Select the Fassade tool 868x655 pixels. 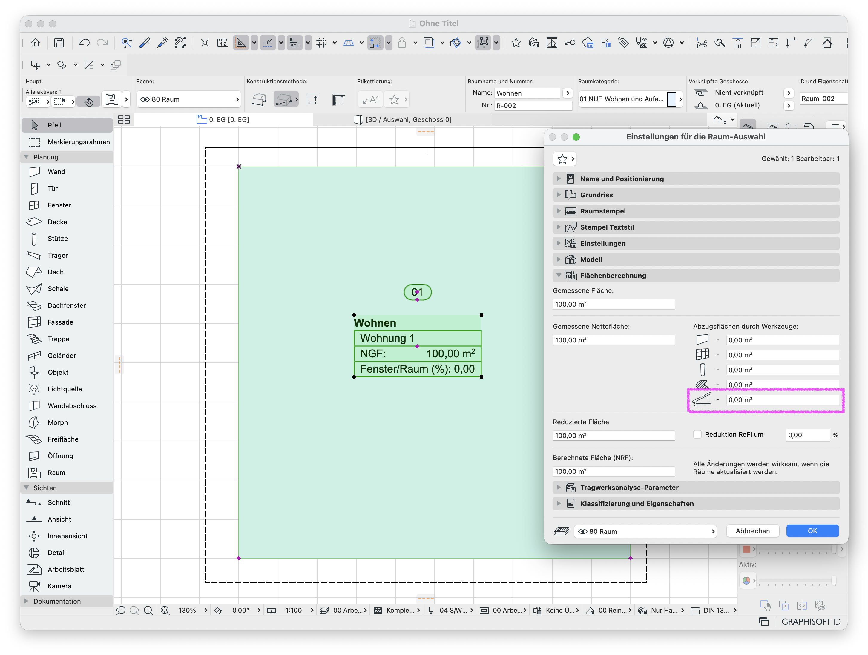tap(67, 322)
